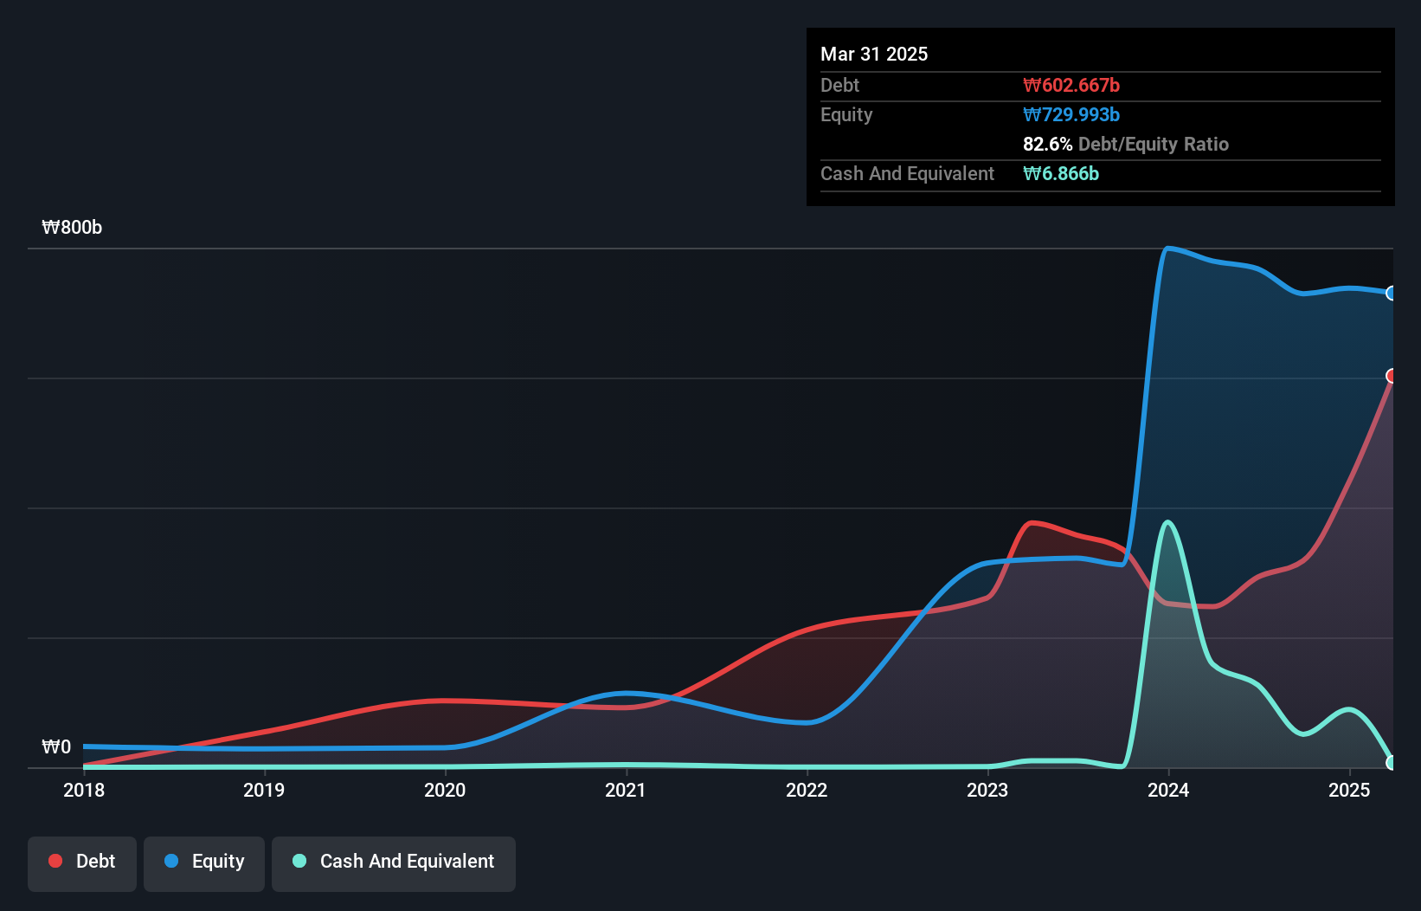Select the teal Cash endpoint marker

[1392, 763]
